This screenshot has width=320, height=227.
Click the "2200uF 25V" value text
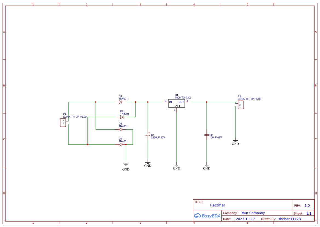(158, 138)
